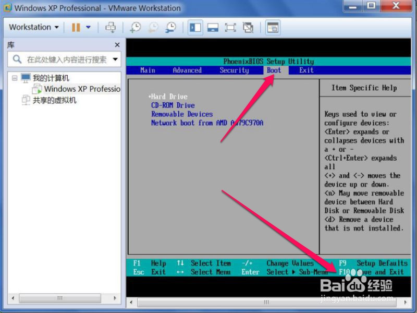This screenshot has width=417, height=313.
Task: Click F9 Setup Defaults in footer
Action: coord(373,263)
